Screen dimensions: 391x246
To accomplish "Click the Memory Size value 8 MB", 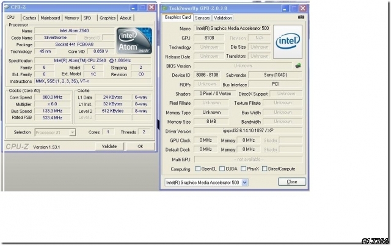I will click(211, 122).
